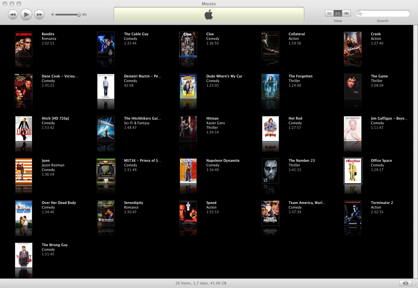
Task: Select the Collateral movie poster
Action: [271, 44]
